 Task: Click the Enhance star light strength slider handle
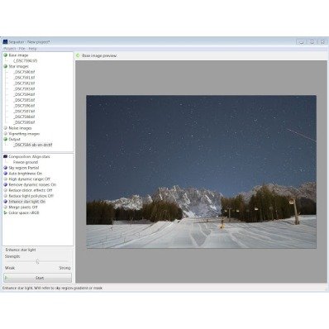tap(37, 261)
